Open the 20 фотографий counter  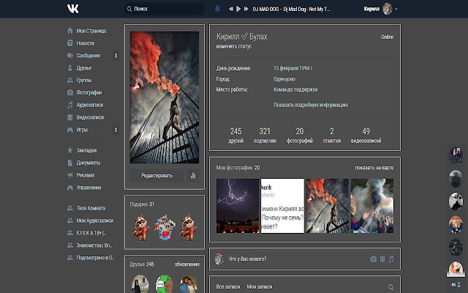coord(300,136)
